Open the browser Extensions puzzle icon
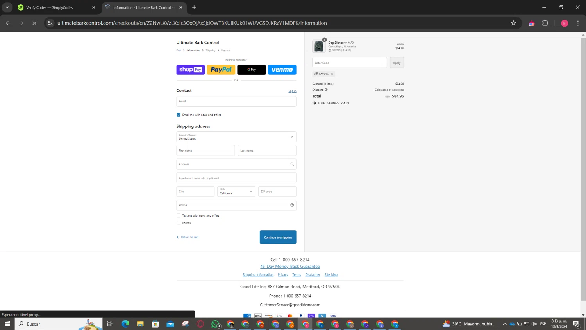The image size is (586, 330). [545, 23]
